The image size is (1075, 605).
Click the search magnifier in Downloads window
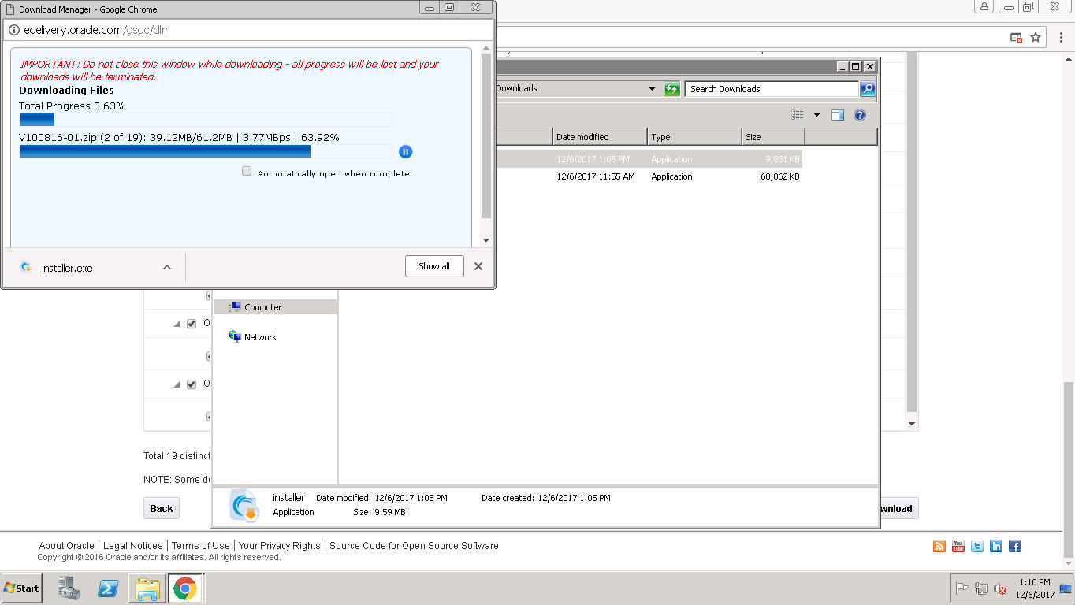pos(867,88)
